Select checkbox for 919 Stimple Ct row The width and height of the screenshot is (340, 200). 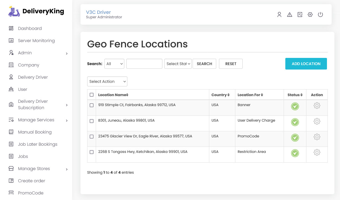[x=92, y=105]
